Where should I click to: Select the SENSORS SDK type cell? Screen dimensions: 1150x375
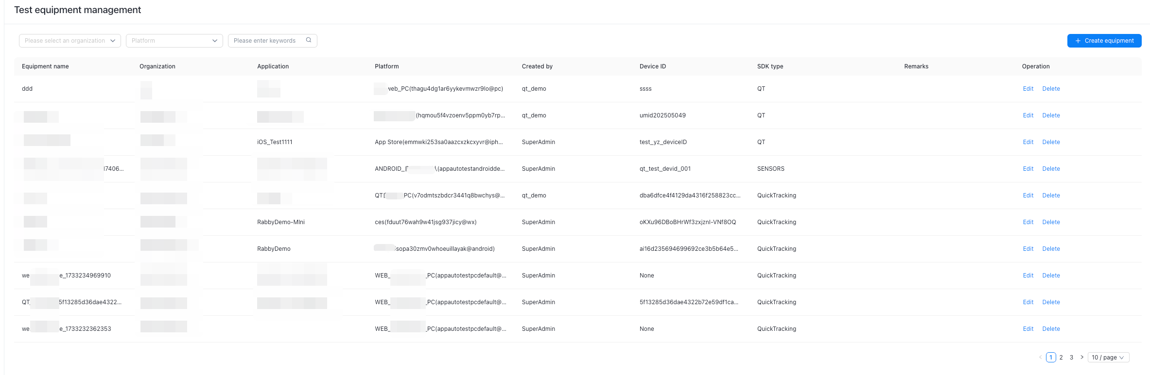pos(771,169)
